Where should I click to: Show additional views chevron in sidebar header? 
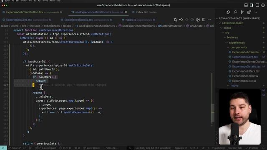coord(256,12)
